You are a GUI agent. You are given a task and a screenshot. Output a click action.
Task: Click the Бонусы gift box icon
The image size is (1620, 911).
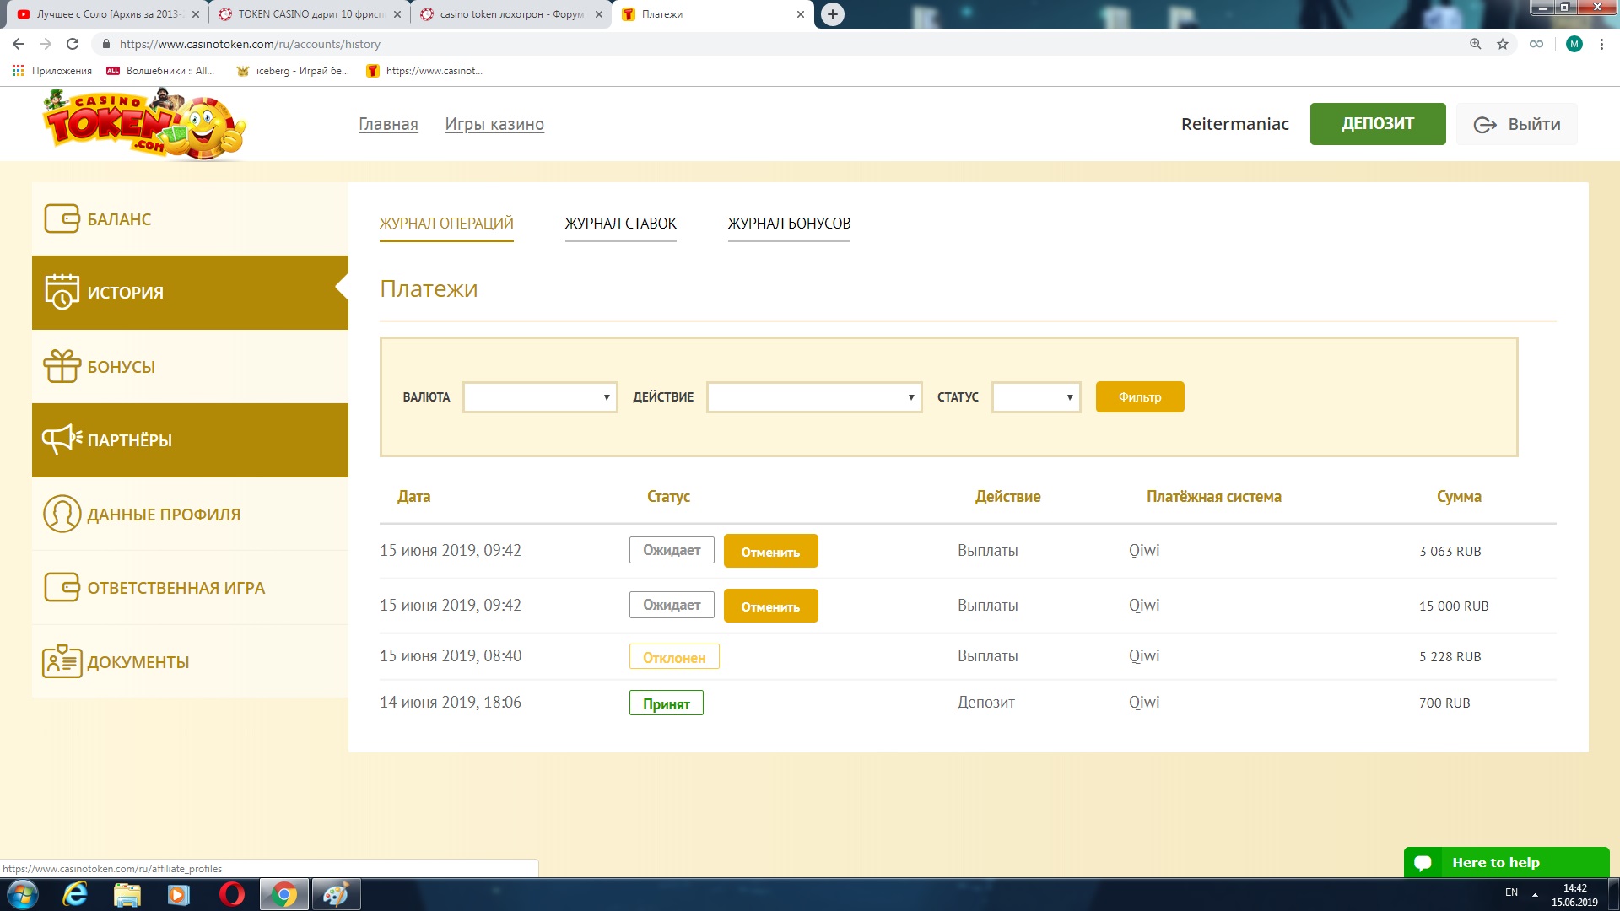pos(62,366)
